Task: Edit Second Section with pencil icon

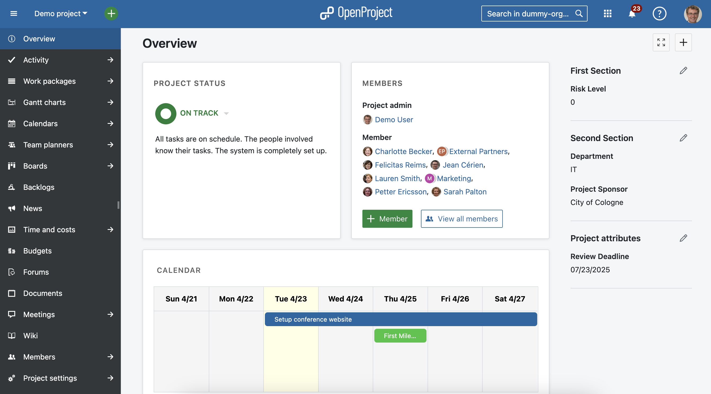Action: click(683, 138)
